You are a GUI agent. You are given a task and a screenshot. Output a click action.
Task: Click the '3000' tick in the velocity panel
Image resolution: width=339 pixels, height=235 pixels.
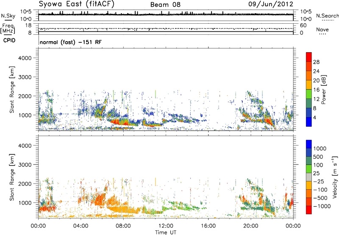(x=25, y=165)
